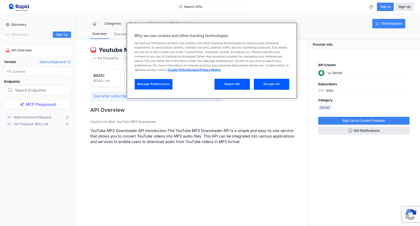
Task: Click the info icon for Get Progress With Link
Action: tap(67, 124)
